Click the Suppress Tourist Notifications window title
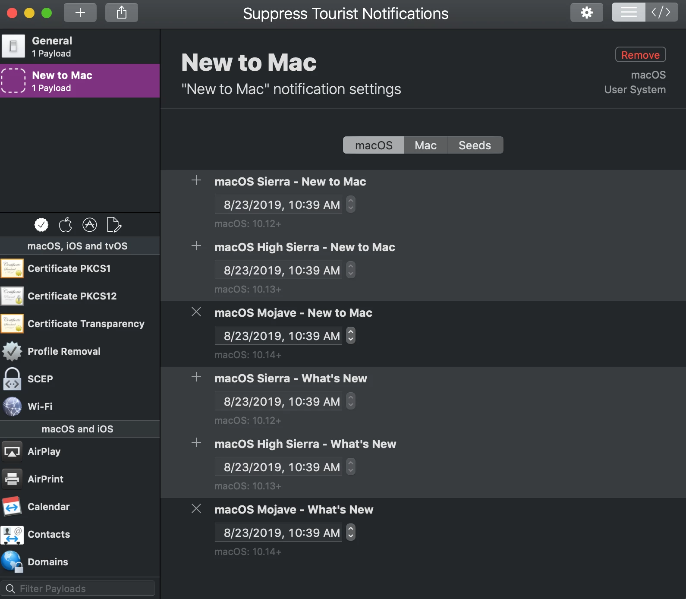The image size is (686, 599). 346,13
